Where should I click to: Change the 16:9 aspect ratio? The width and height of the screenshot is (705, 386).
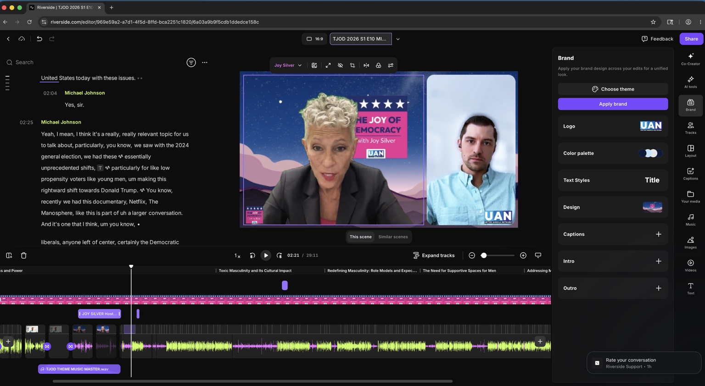[315, 39]
